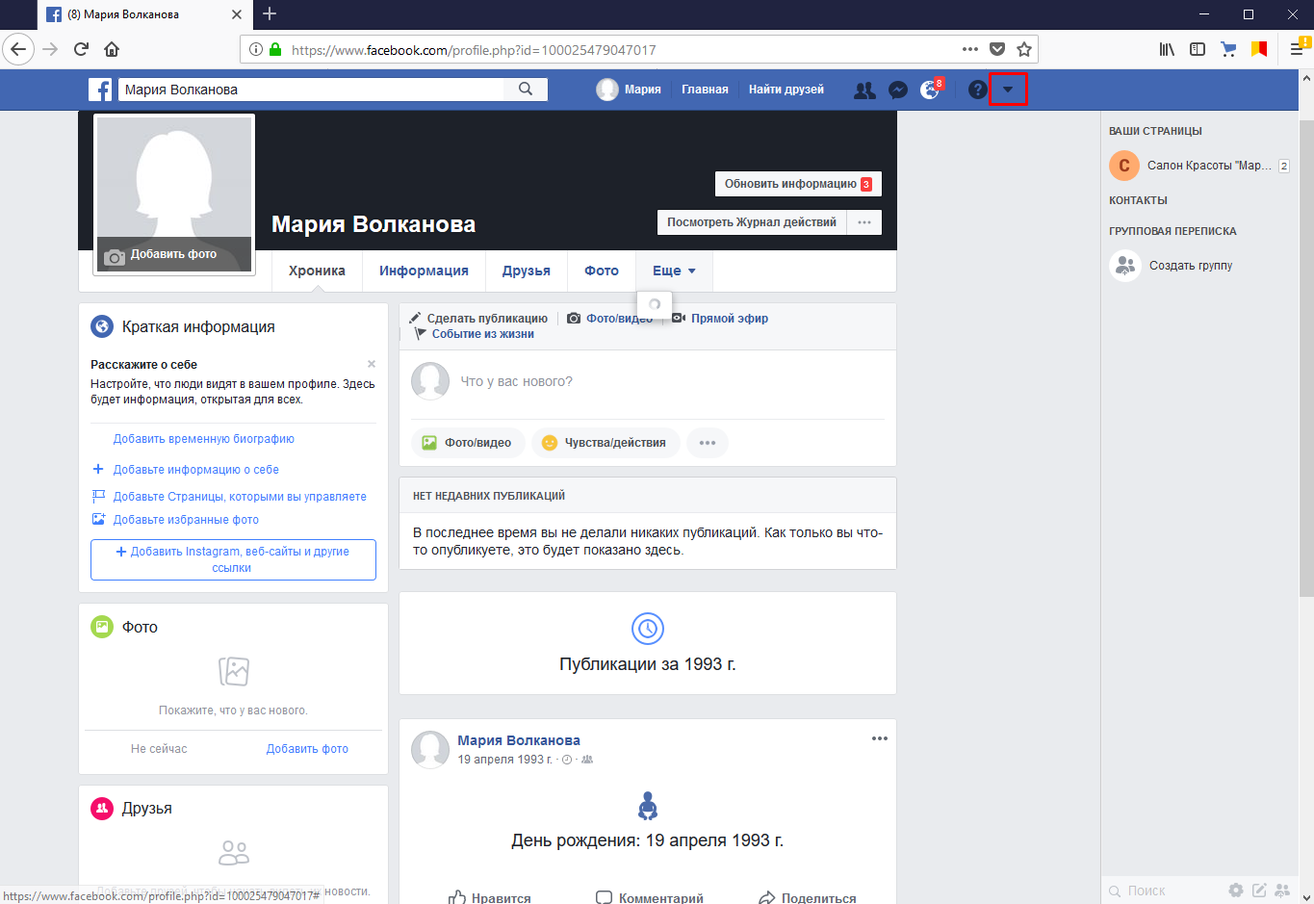Click Фото/видео composer button
The width and height of the screenshot is (1314, 904).
coord(468,443)
